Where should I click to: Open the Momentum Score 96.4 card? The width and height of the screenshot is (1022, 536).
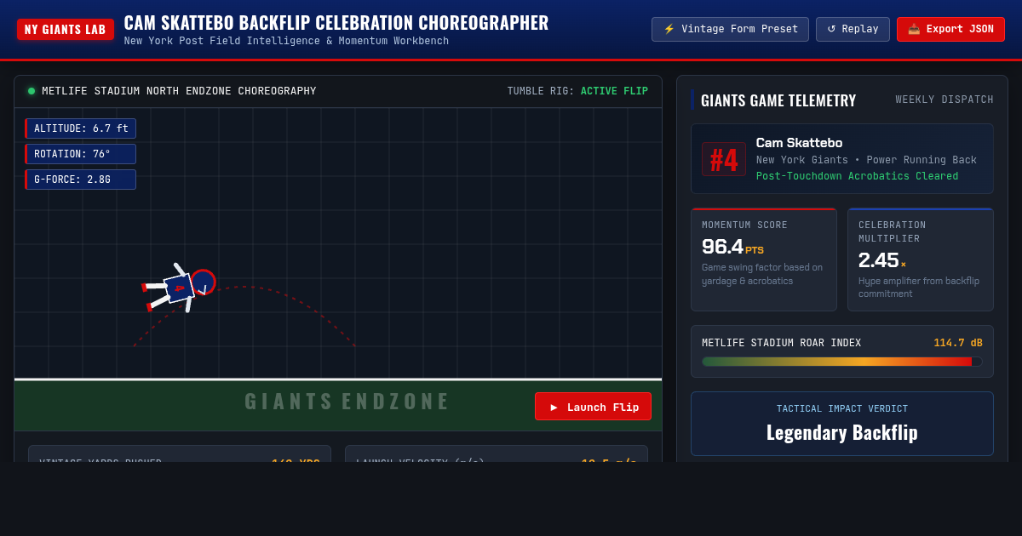tap(764, 259)
